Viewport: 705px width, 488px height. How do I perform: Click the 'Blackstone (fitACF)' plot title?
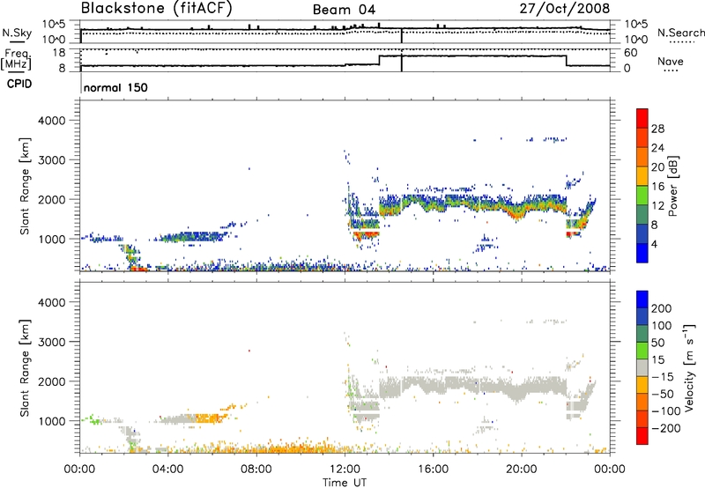157,8
